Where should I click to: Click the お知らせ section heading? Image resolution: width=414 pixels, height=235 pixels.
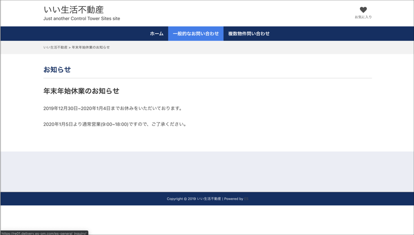click(57, 70)
